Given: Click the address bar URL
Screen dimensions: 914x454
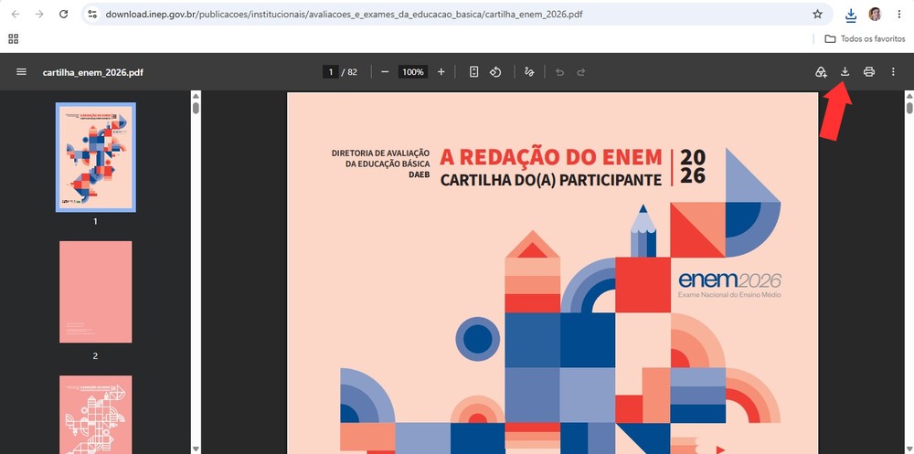Looking at the screenshot, I should pyautogui.click(x=344, y=14).
